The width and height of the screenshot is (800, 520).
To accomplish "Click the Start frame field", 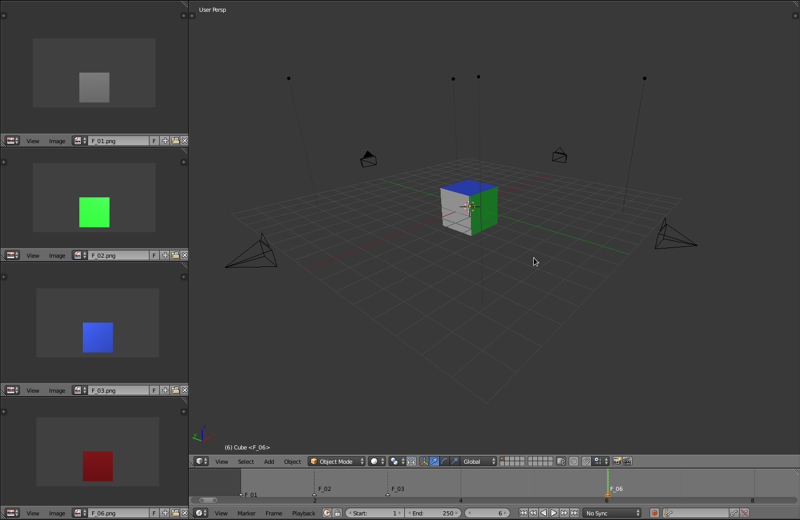I will click(x=375, y=513).
